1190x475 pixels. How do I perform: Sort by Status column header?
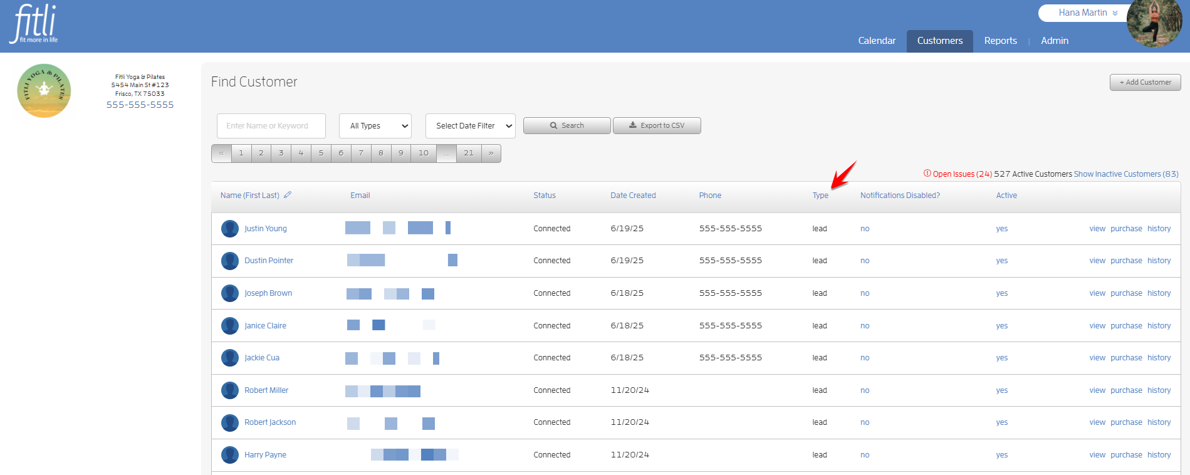pos(545,196)
